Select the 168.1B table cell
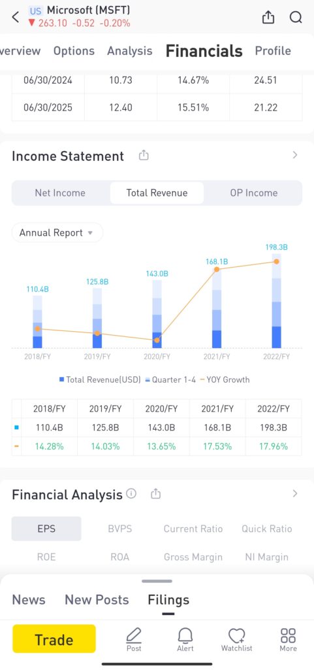Viewport: 314px width, 670px height. click(x=217, y=427)
